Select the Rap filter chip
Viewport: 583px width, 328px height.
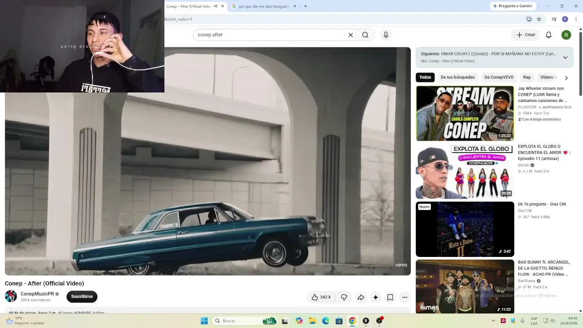527,77
